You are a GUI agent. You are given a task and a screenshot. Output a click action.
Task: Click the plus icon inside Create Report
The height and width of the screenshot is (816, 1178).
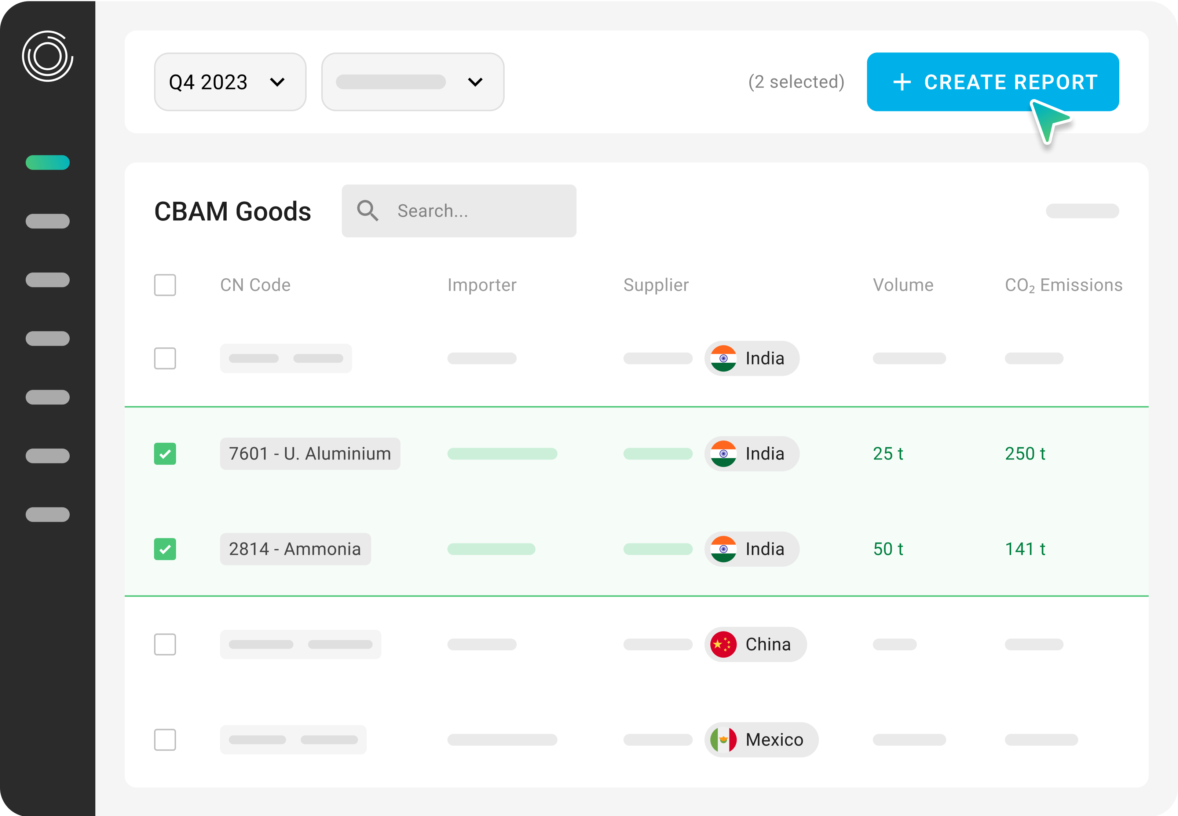[903, 82]
